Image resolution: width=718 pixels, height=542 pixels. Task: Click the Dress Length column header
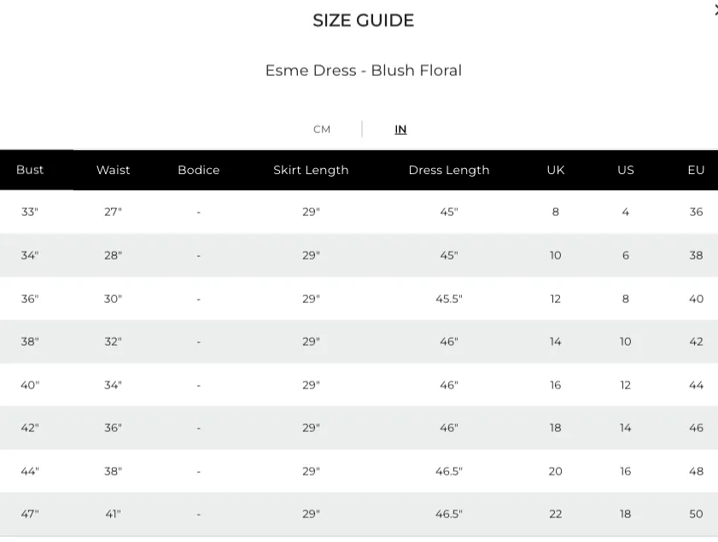click(x=449, y=170)
